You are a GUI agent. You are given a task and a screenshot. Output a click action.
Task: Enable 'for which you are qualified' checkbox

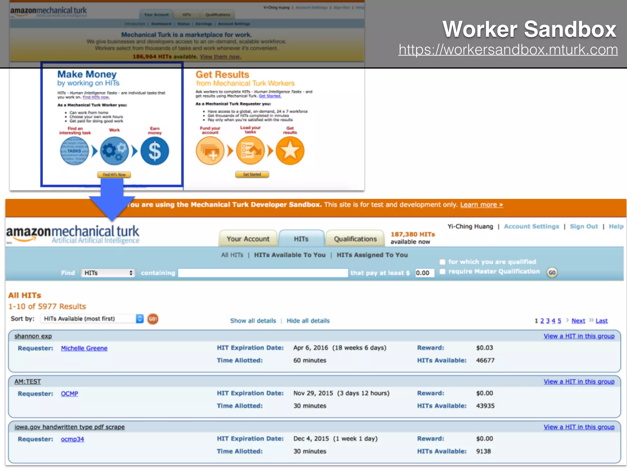click(x=442, y=262)
